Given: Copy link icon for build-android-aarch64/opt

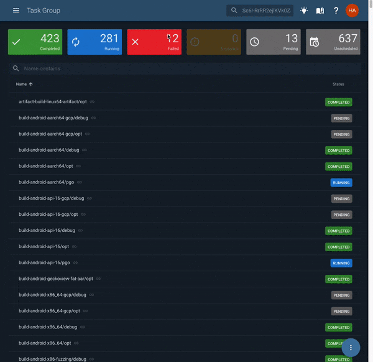Looking at the screenshot, I should (78, 166).
